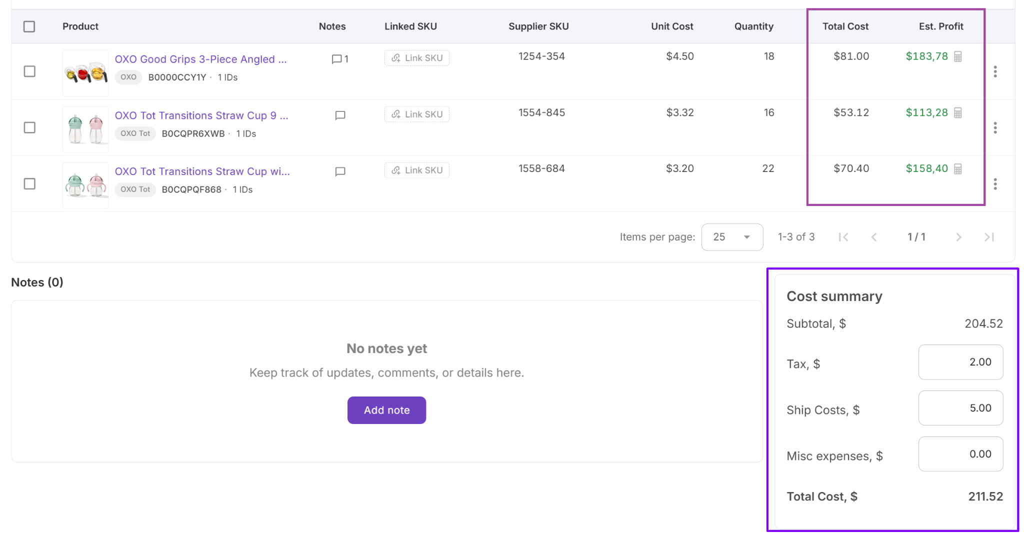Click Link SKU for supplier SKU 1558-684 row
The height and width of the screenshot is (536, 1024).
tap(417, 170)
